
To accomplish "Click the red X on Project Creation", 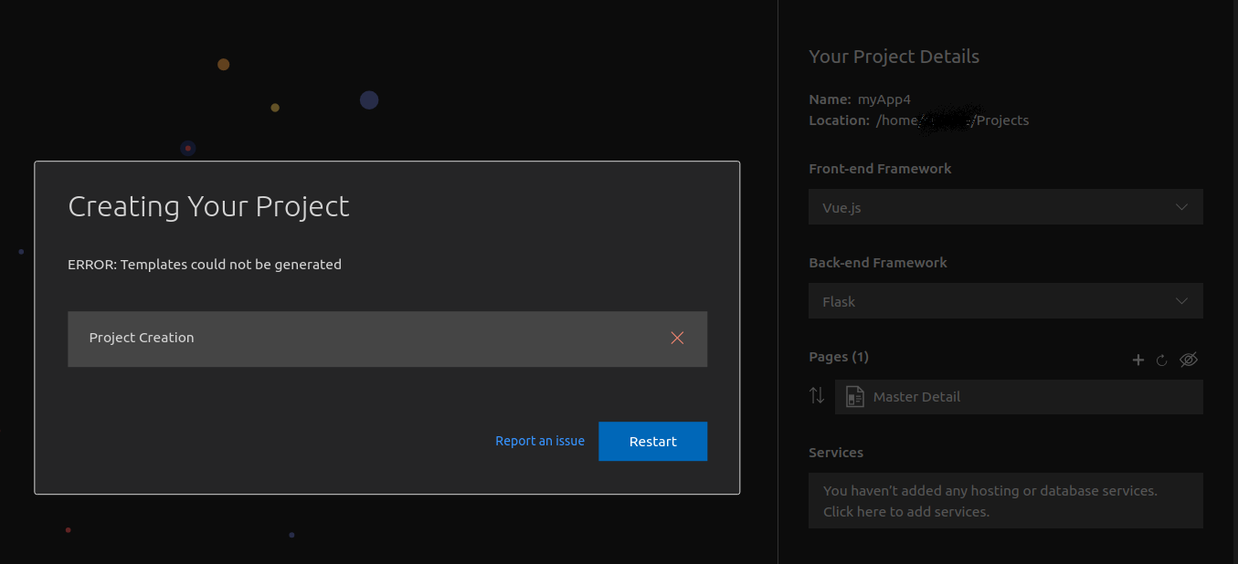I will 677,338.
